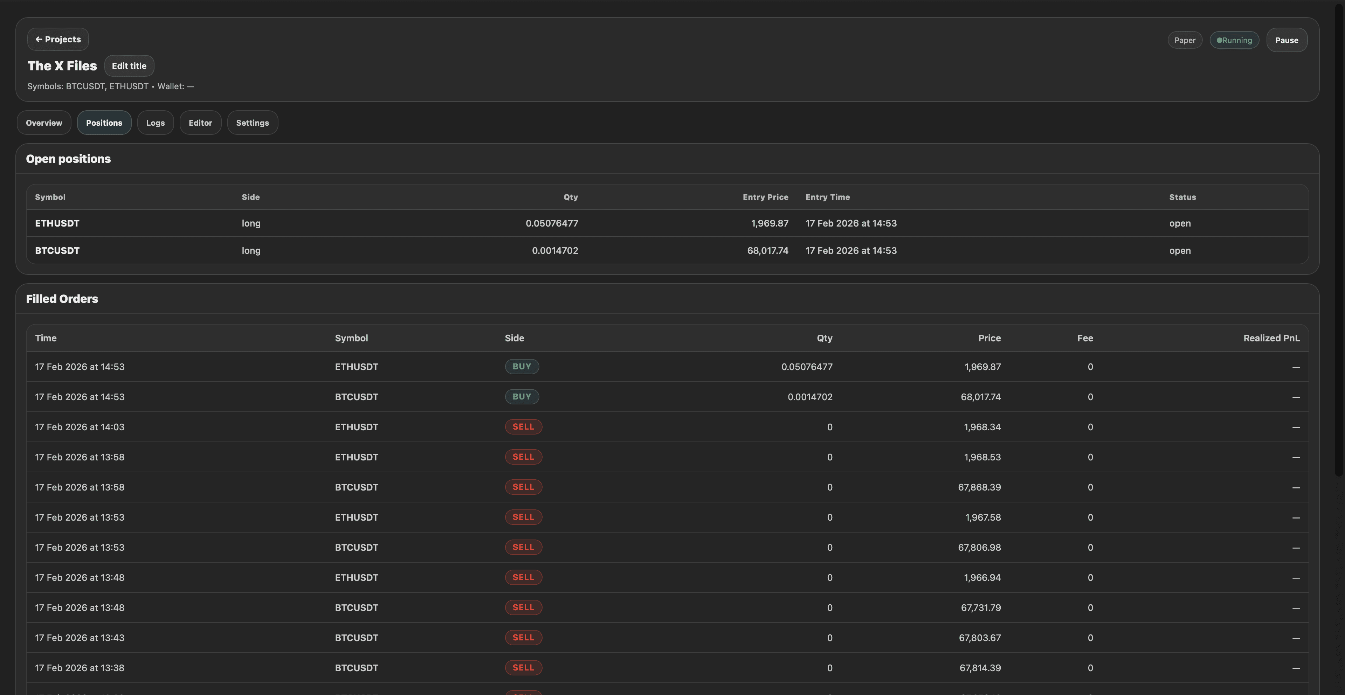
Task: Click the BUY badge on the BTCUSDT order
Action: tap(522, 397)
